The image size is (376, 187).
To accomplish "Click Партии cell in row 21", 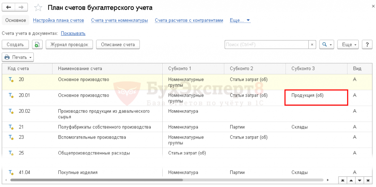I will point(237,127).
